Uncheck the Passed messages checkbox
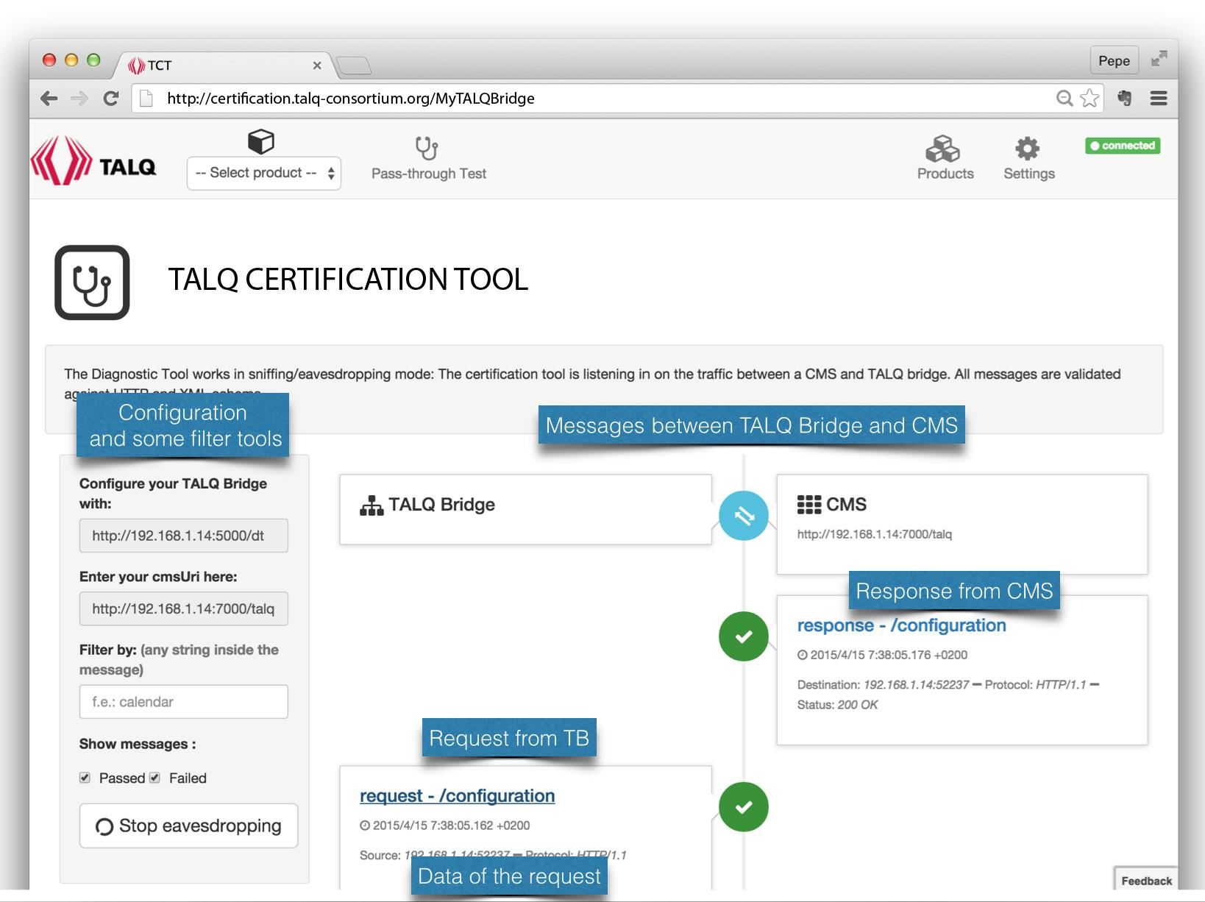 pyautogui.click(x=85, y=778)
